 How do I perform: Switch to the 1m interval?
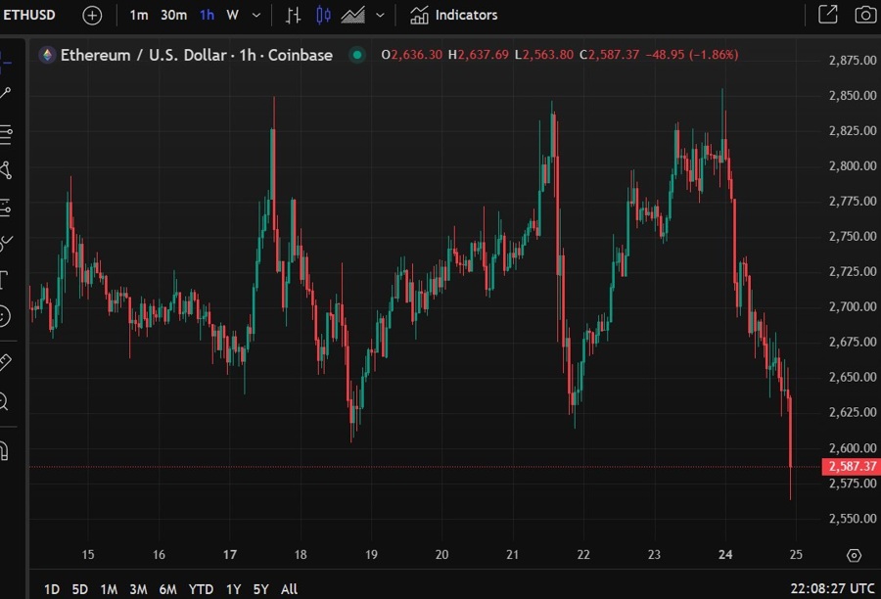click(139, 16)
